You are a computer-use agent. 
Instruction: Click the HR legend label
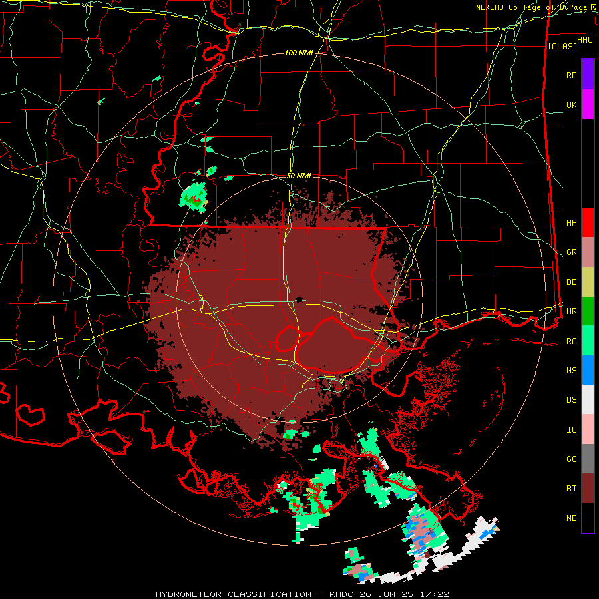click(571, 311)
